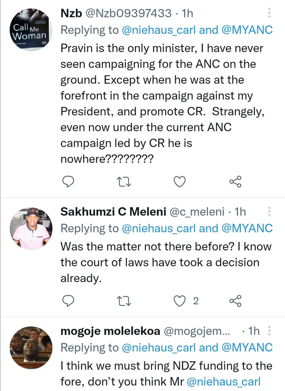285x391 pixels.
Task: Reply to Nzb's tweet about Pravin
Action: point(68,182)
